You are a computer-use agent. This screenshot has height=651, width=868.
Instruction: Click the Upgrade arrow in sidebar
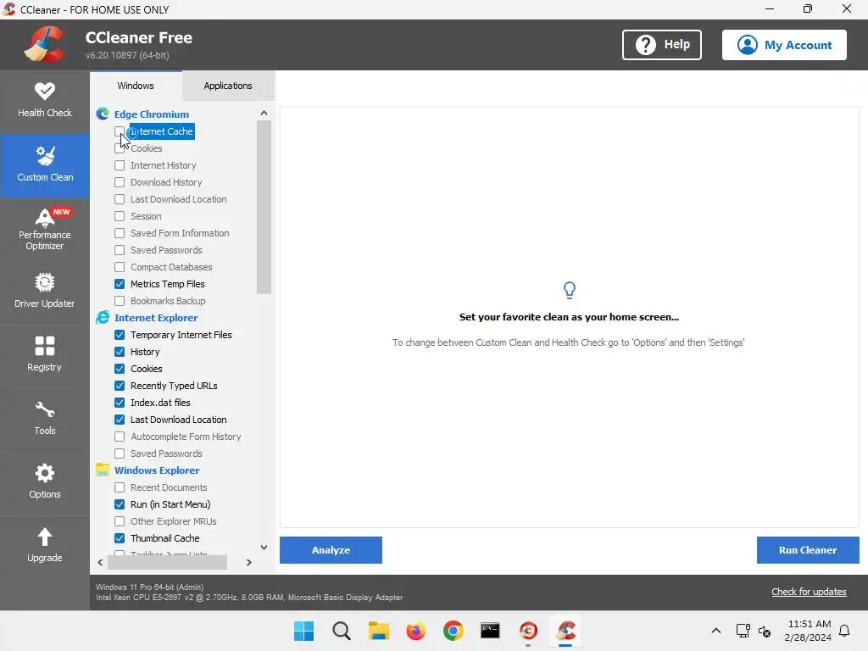[44, 545]
